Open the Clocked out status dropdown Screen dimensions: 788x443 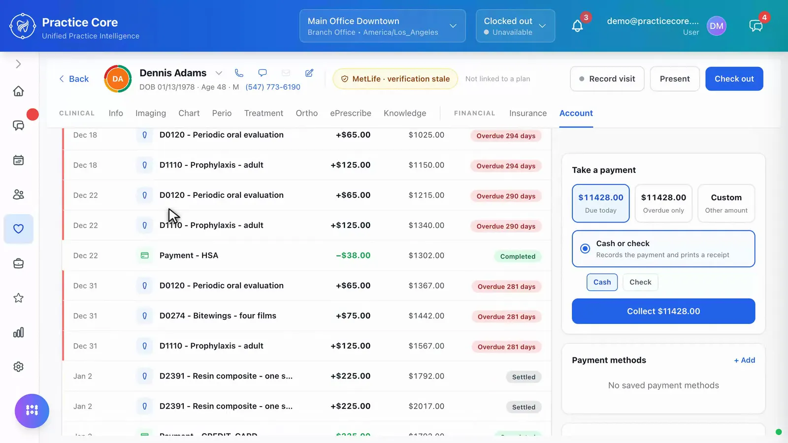tap(515, 26)
